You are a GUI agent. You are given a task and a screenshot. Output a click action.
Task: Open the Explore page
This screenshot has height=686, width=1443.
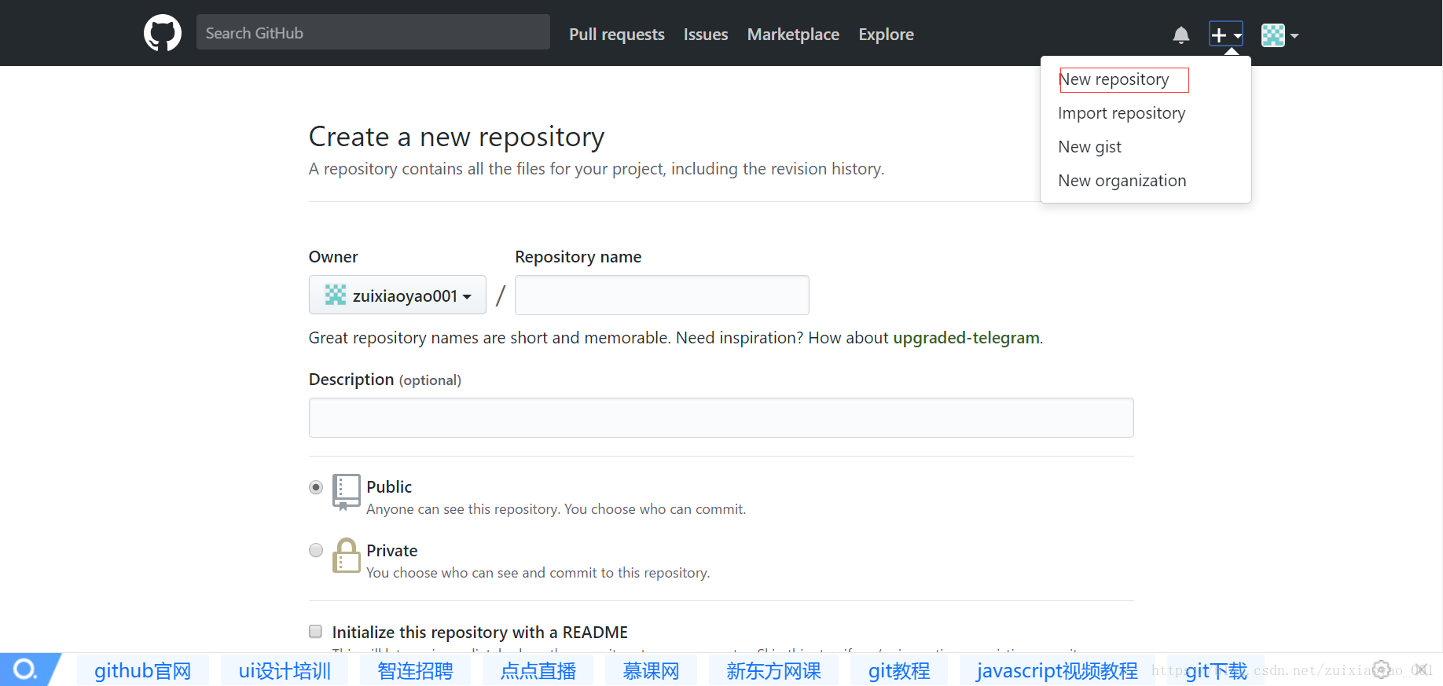[886, 34]
